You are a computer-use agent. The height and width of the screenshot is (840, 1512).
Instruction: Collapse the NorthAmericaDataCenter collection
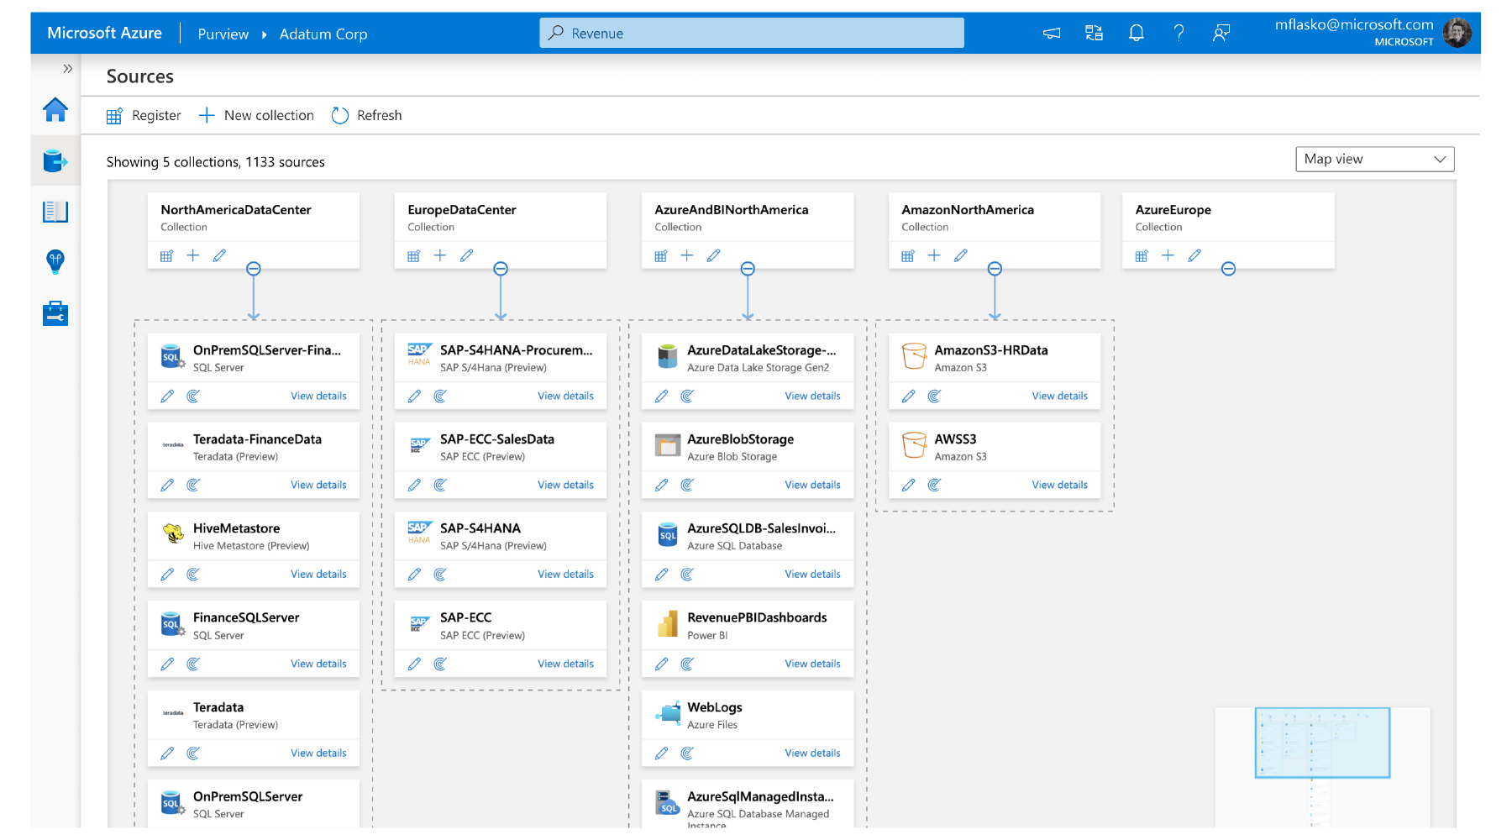[x=254, y=269]
